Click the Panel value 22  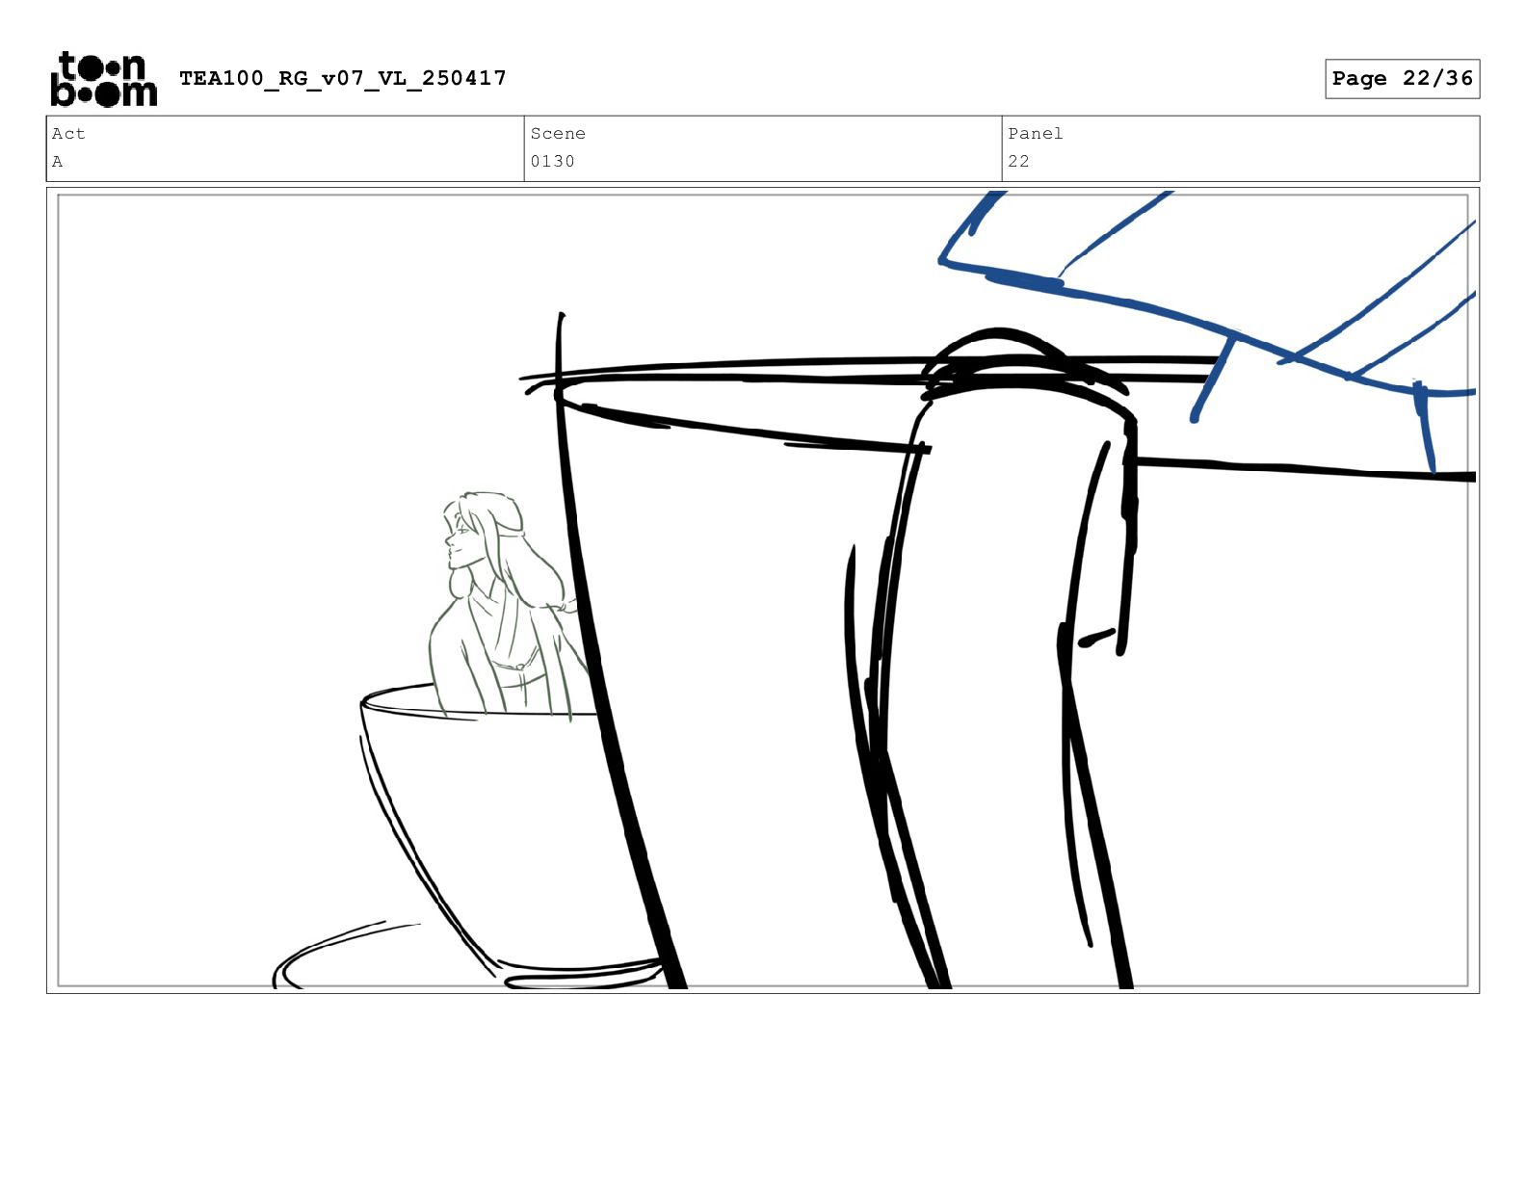[x=1018, y=162]
